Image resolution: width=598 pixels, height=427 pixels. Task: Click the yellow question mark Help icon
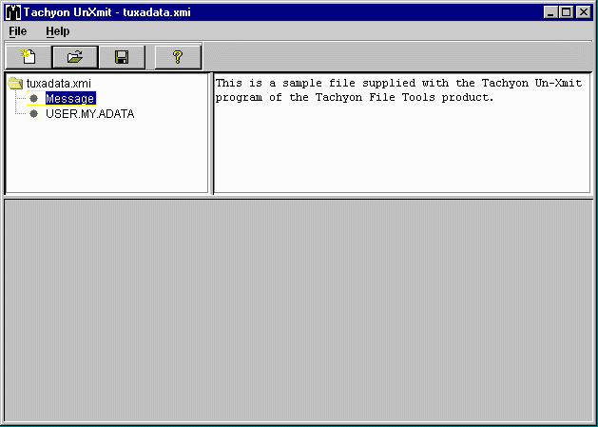coord(178,57)
